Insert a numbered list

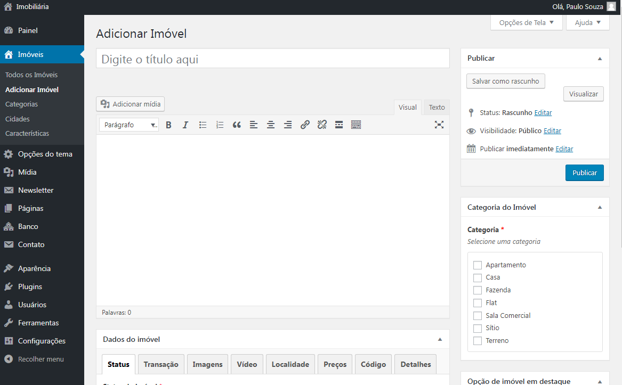point(220,125)
